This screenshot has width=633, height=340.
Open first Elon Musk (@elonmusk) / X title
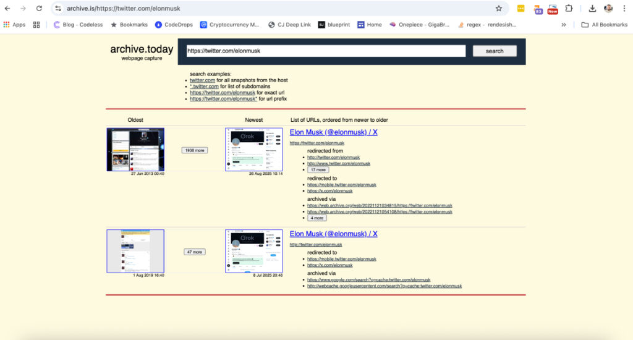pyautogui.click(x=333, y=132)
